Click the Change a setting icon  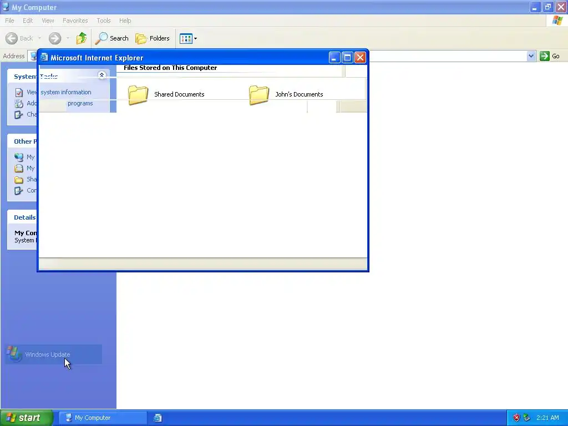tap(19, 115)
